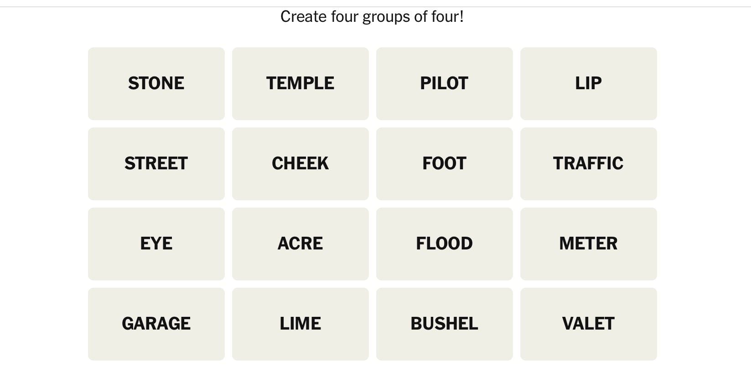
Task: Add the parking-related word VALET to selection
Action: (588, 324)
